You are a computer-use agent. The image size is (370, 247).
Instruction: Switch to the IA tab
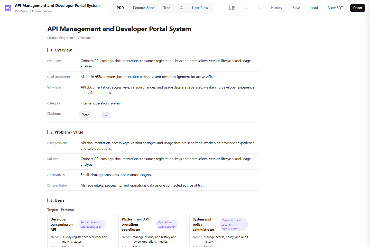pos(181,8)
